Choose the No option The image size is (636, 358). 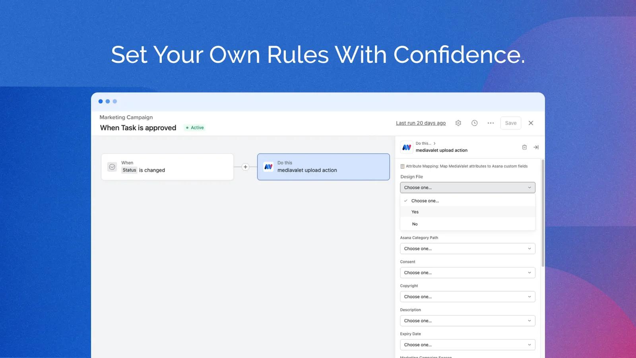[x=467, y=224]
